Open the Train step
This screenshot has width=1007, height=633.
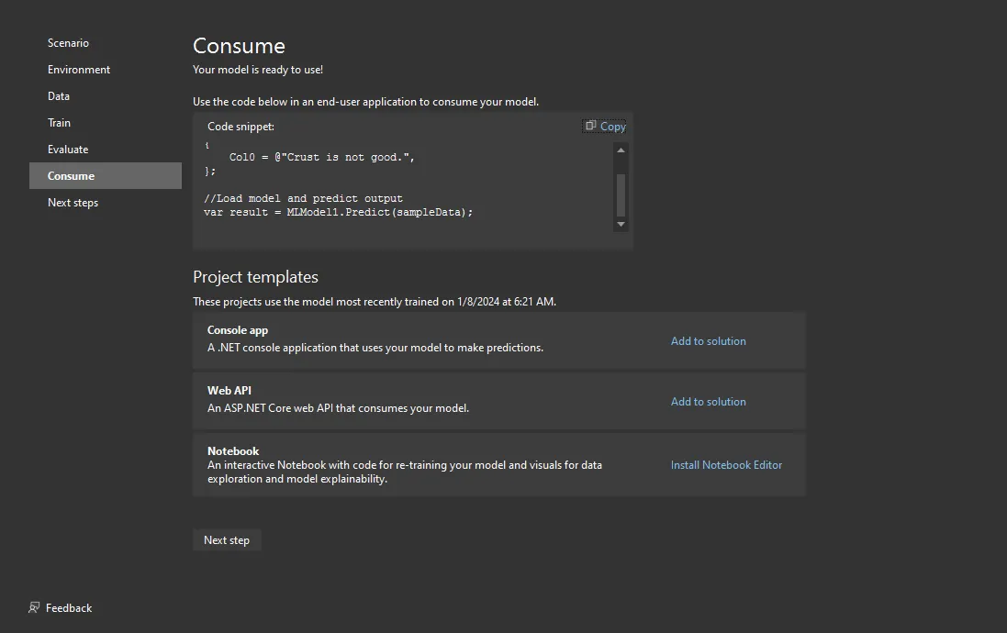[x=59, y=123]
